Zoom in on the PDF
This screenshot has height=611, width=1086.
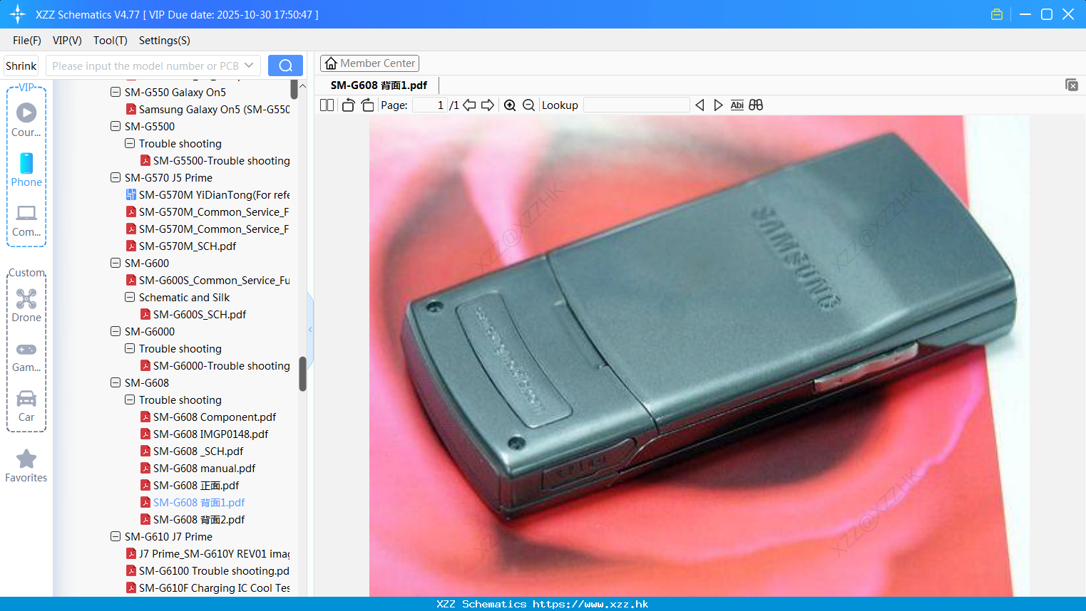510,105
